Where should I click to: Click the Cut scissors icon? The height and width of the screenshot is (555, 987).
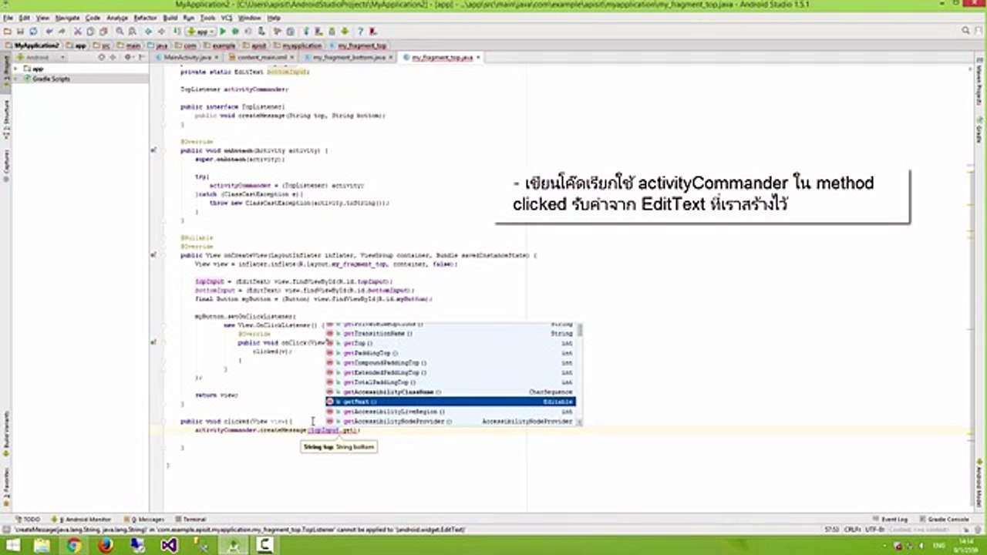(x=78, y=32)
